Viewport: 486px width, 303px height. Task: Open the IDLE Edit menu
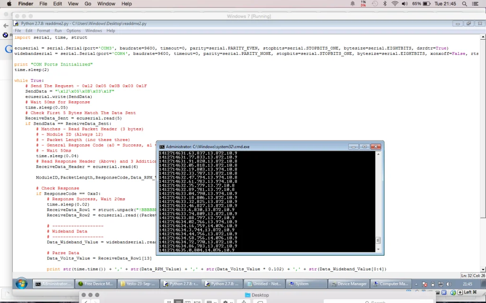click(29, 31)
